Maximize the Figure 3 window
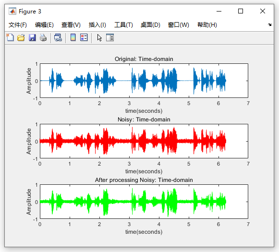 point(241,11)
